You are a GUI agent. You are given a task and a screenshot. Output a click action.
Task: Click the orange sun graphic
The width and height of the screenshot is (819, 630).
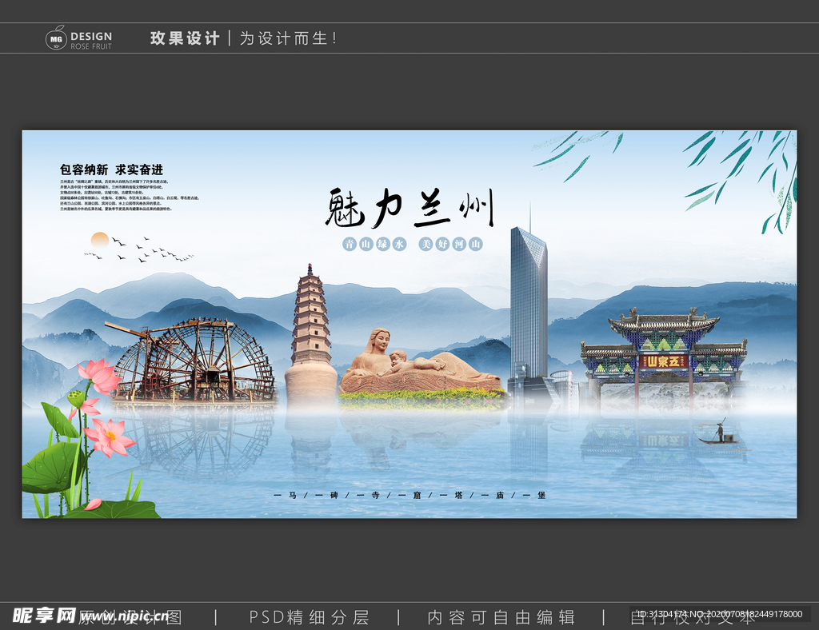tap(100, 239)
